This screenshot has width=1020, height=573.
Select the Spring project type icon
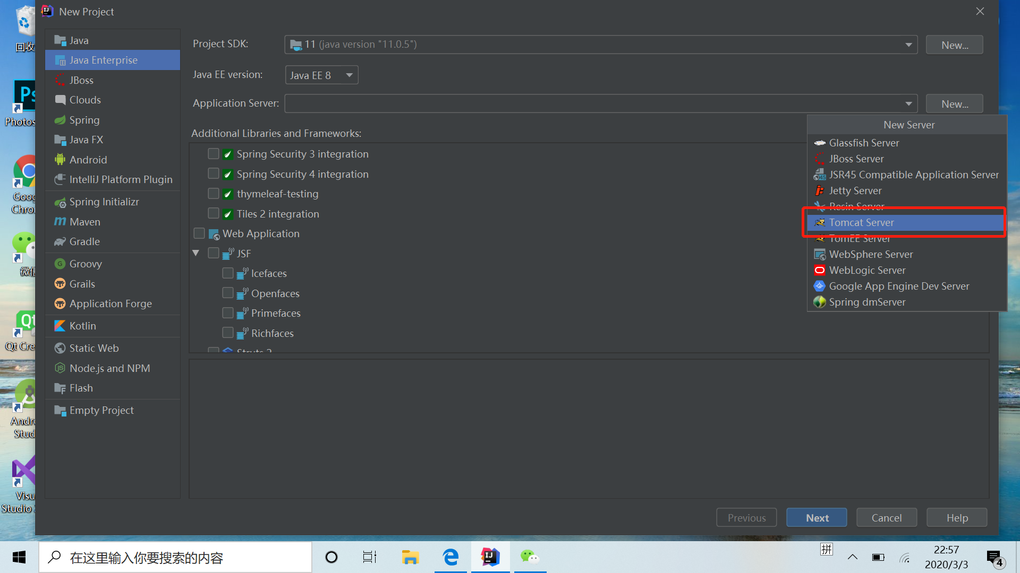click(60, 120)
